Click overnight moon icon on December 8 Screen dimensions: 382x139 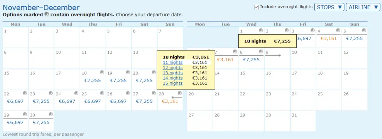[x=261, y=52]
